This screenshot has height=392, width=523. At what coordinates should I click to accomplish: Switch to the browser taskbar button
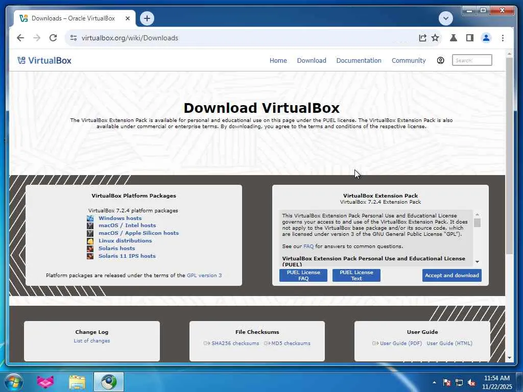click(x=109, y=382)
